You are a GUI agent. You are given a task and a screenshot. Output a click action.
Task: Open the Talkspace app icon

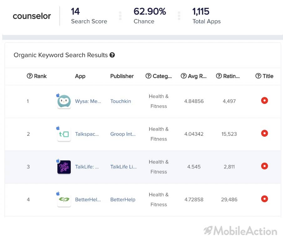(64, 134)
